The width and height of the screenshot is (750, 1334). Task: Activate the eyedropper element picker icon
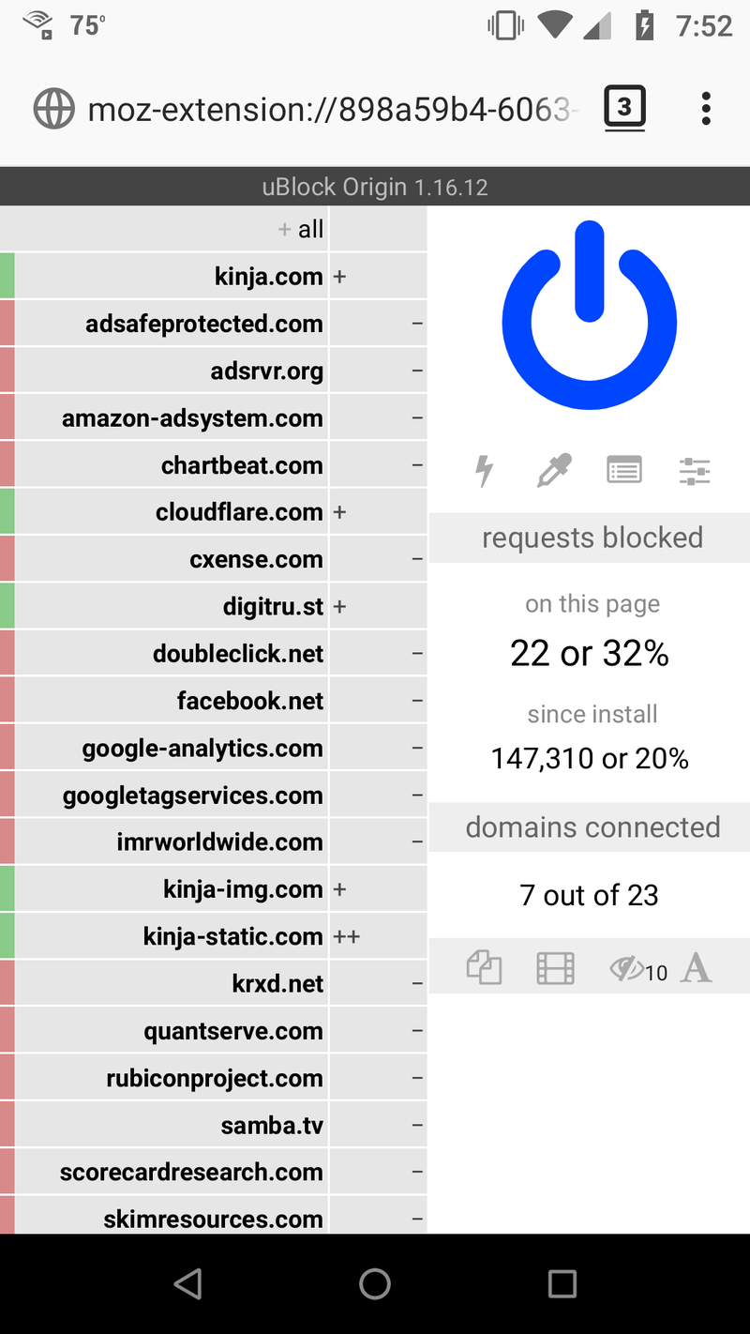[x=554, y=470]
